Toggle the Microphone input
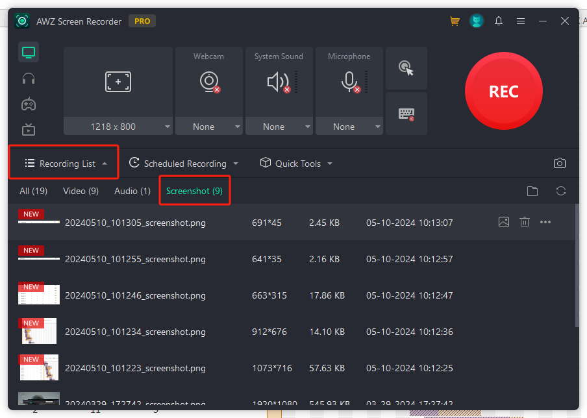The width and height of the screenshot is (587, 418). click(x=349, y=82)
